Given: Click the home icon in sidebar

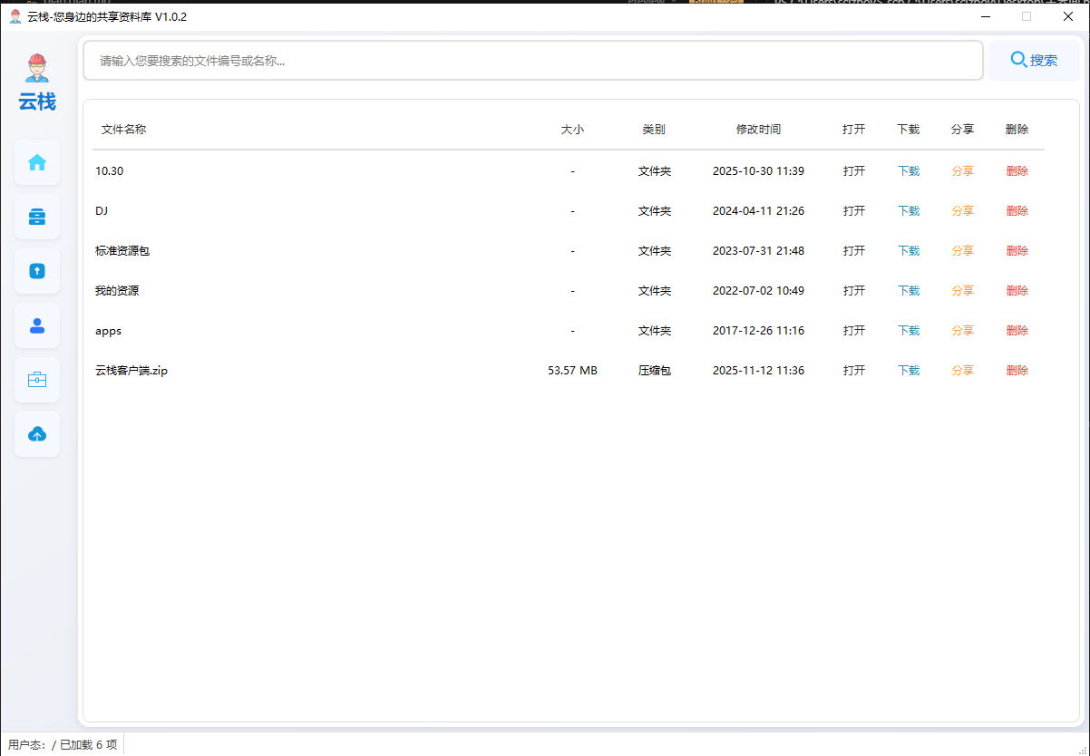Looking at the screenshot, I should [37, 162].
